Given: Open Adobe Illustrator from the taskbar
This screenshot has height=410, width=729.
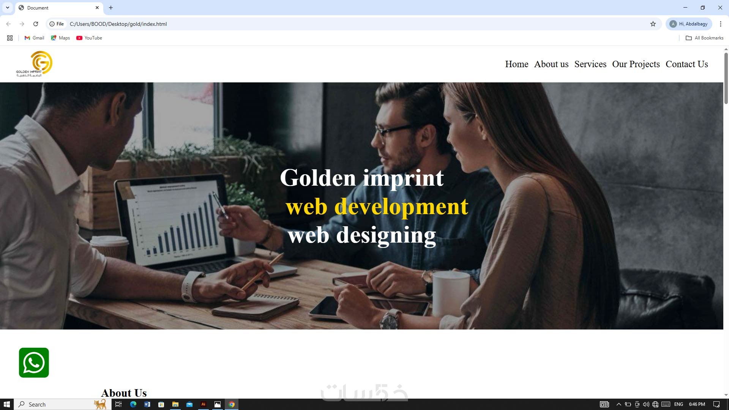Looking at the screenshot, I should point(204,404).
